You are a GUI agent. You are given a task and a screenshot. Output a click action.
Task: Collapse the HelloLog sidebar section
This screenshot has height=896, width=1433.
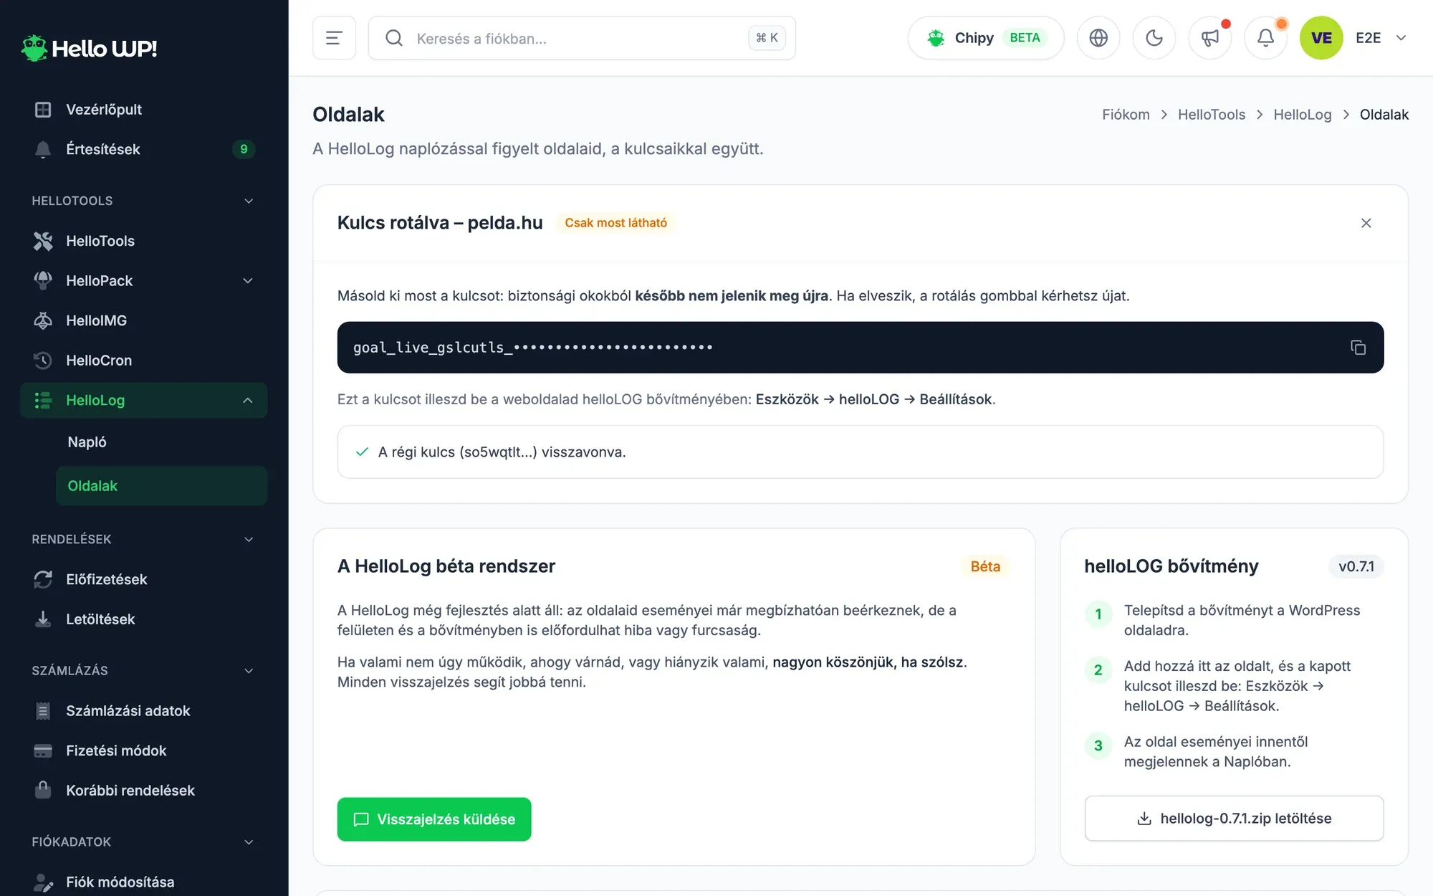pos(248,401)
